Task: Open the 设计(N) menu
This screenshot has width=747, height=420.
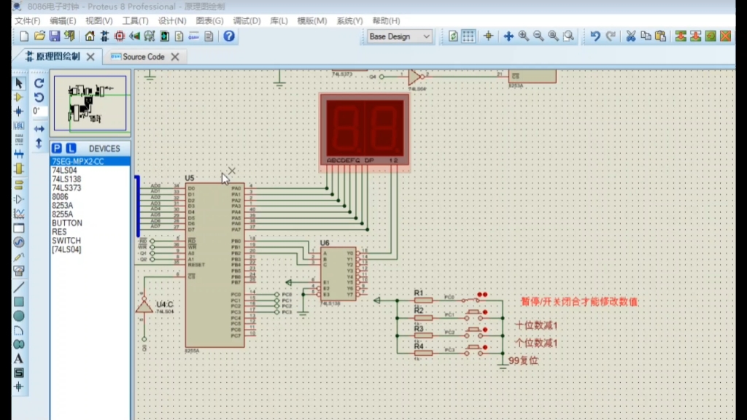Action: tap(172, 21)
